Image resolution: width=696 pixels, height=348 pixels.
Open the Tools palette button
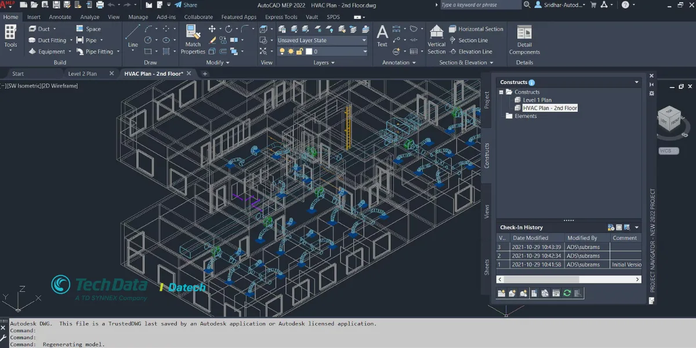pyautogui.click(x=10, y=37)
